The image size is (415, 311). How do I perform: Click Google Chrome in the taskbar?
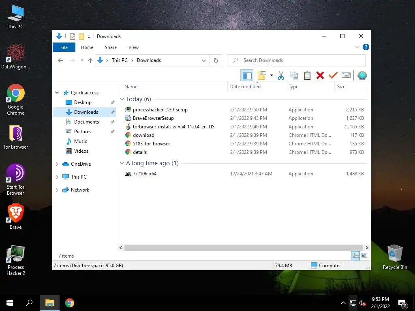(x=70, y=303)
